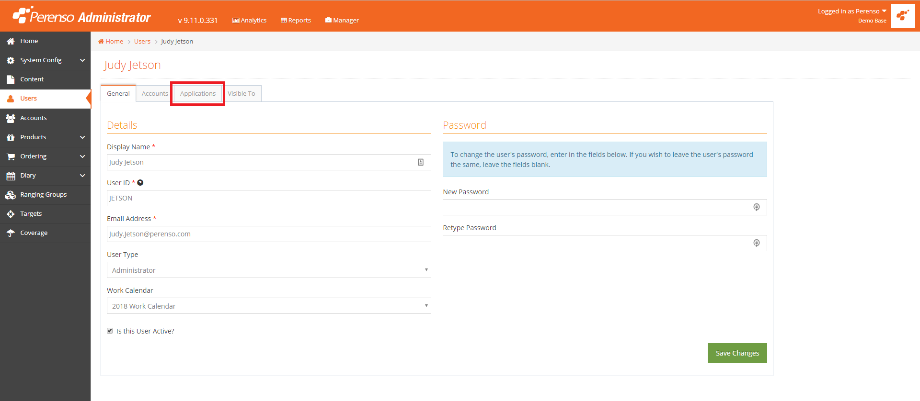Click the Targets crosshair icon
920x401 pixels.
(11, 214)
